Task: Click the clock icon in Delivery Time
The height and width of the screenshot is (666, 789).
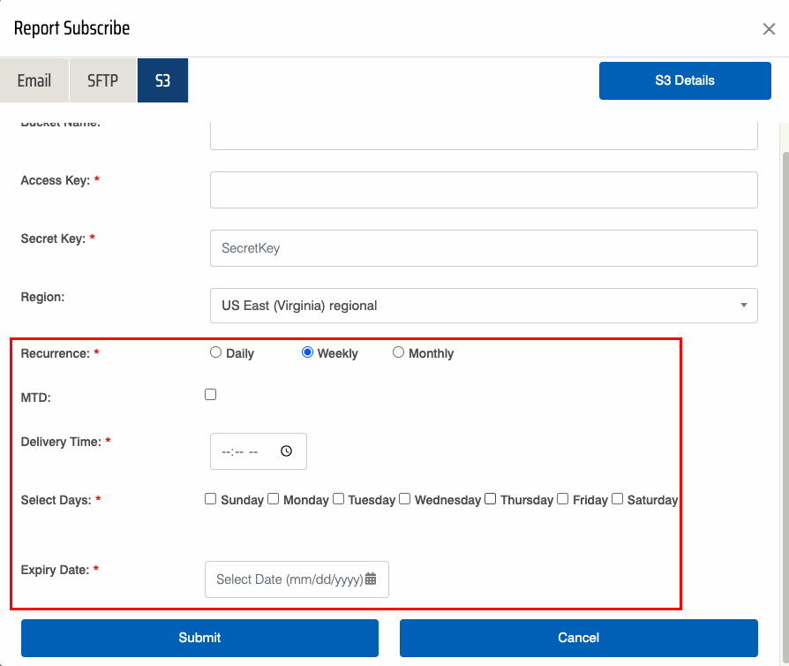Action: click(286, 451)
